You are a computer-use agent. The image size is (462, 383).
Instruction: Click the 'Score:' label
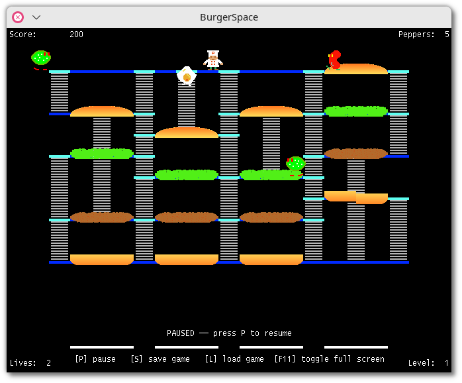(23, 34)
